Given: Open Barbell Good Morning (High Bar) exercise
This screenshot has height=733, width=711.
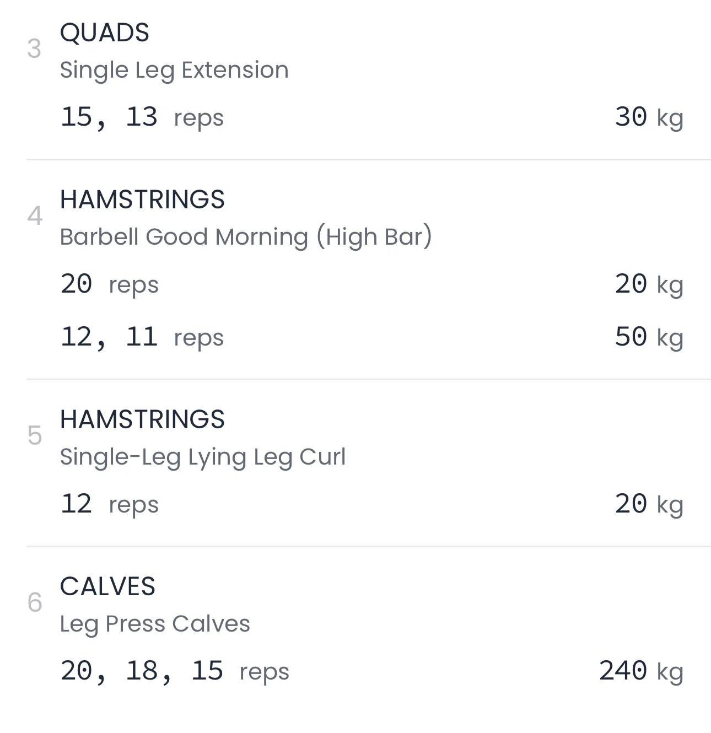Looking at the screenshot, I should pyautogui.click(x=246, y=237).
